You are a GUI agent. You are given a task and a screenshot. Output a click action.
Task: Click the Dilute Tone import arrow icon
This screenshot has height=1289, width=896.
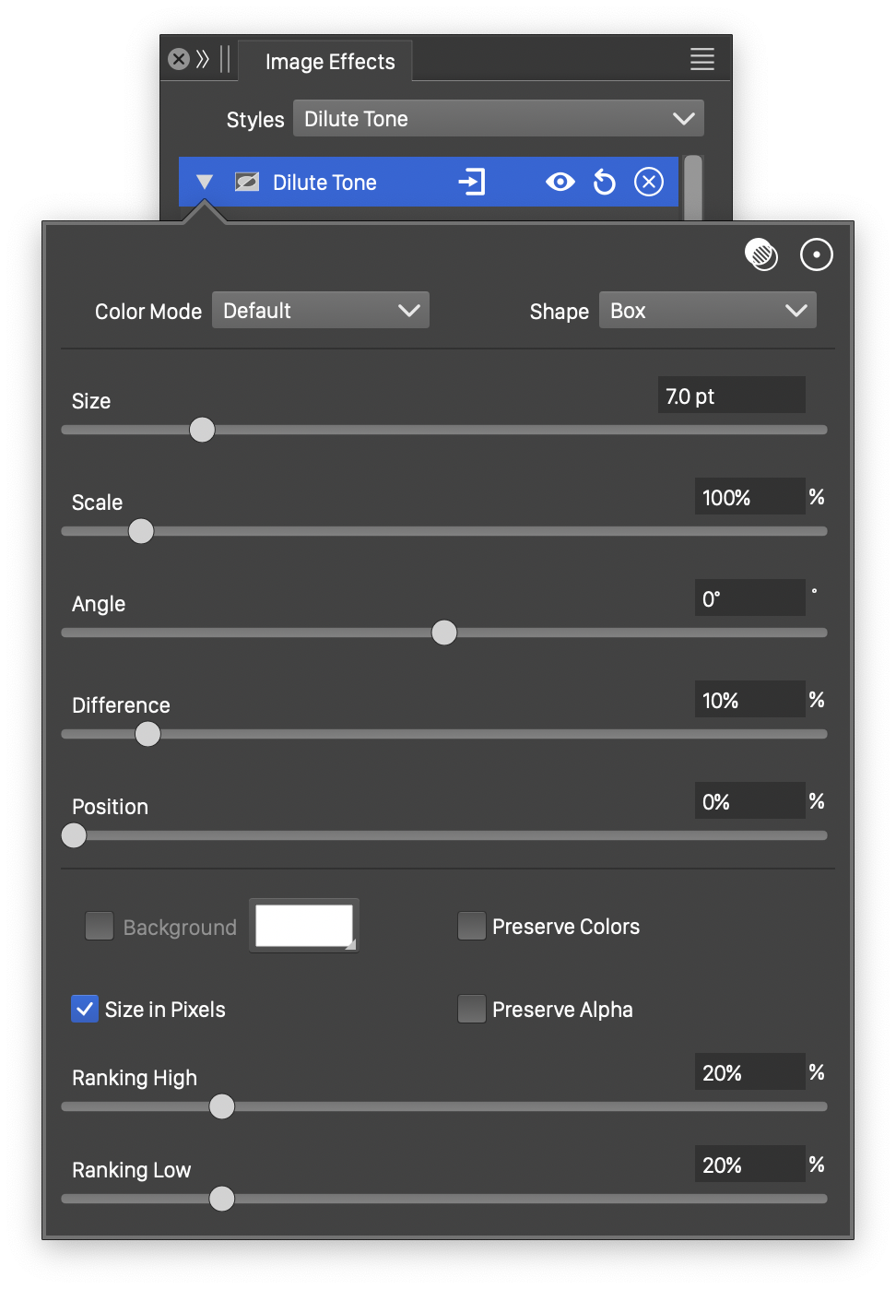click(x=472, y=182)
